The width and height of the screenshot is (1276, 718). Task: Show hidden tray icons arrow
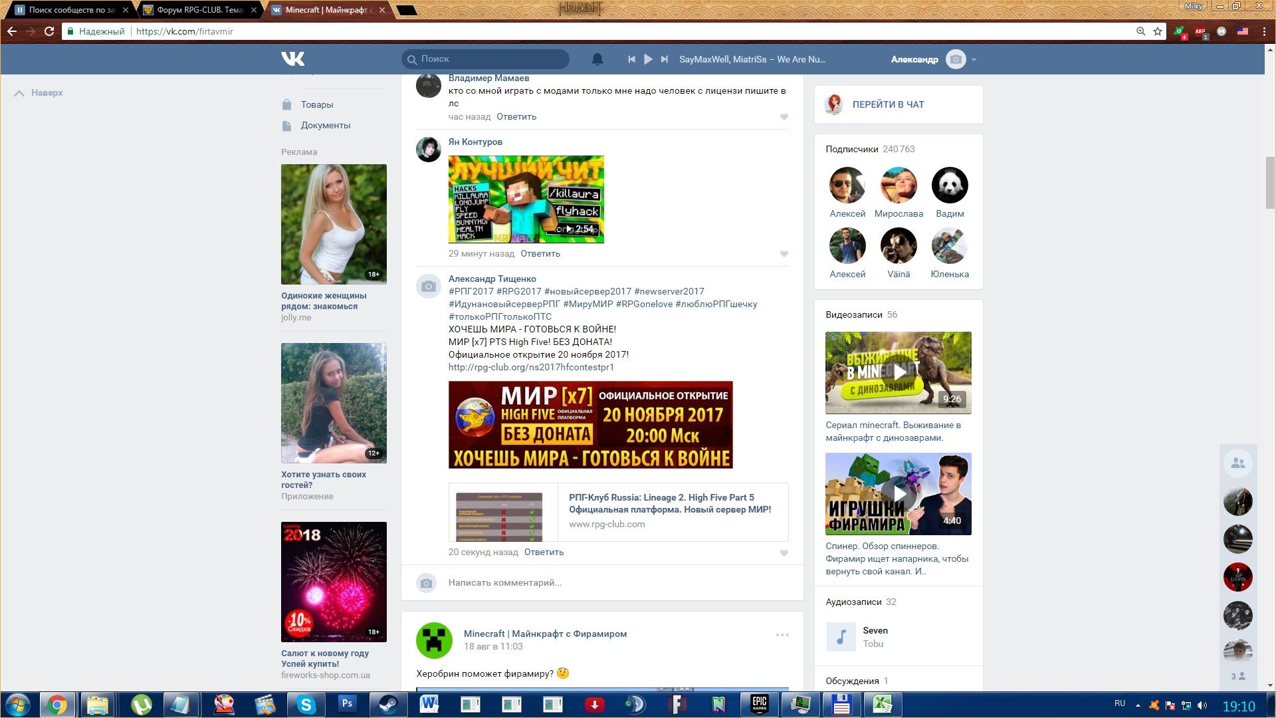tap(1138, 705)
